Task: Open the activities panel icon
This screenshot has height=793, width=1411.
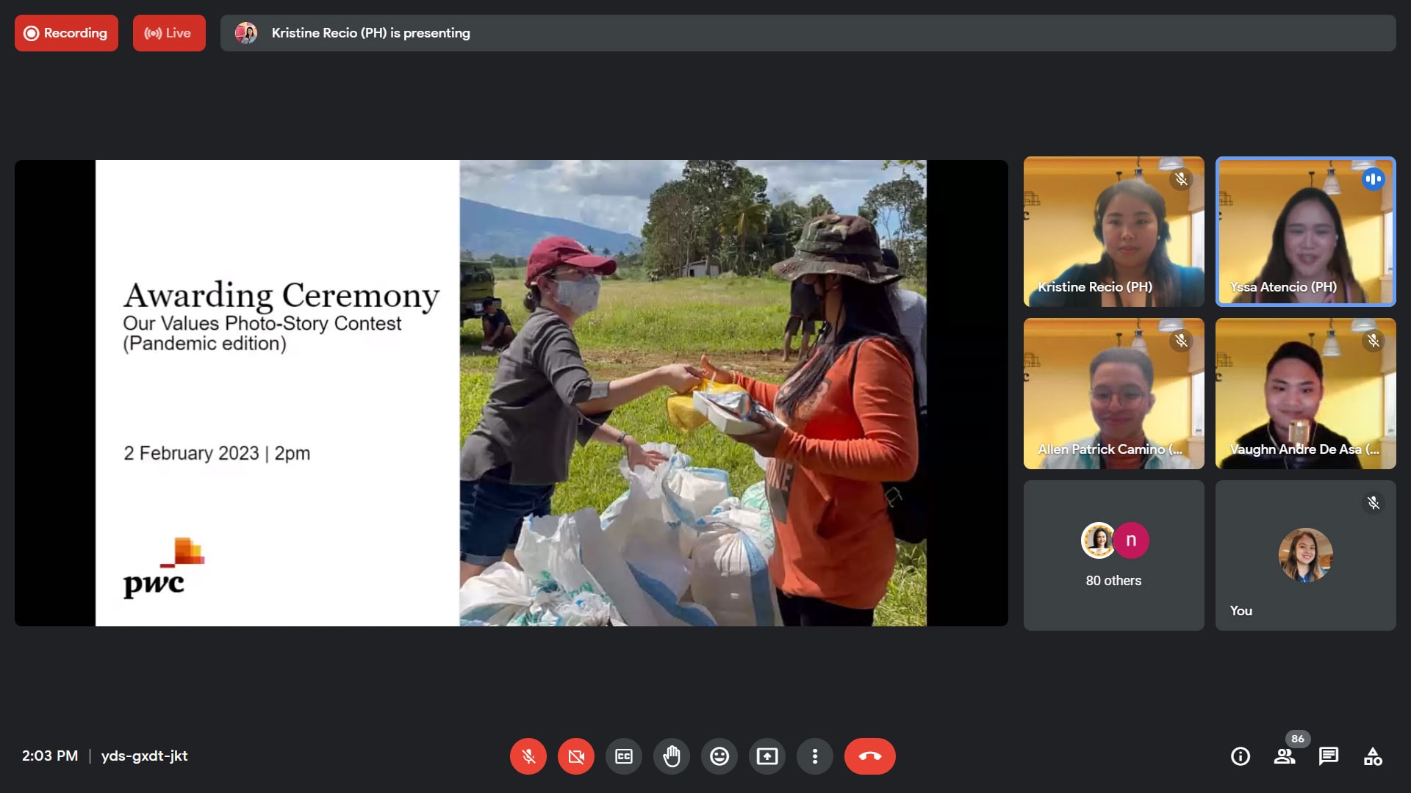Action: [x=1372, y=756]
